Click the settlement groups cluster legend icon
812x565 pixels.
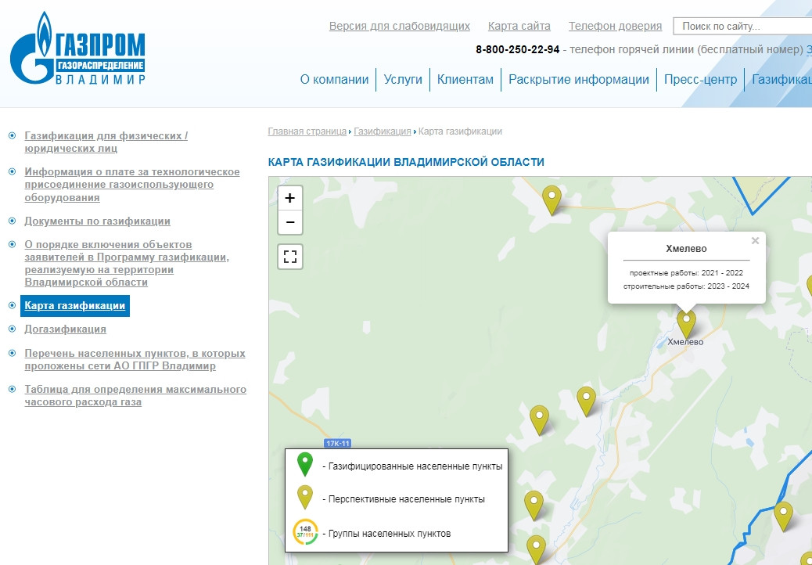pyautogui.click(x=306, y=532)
